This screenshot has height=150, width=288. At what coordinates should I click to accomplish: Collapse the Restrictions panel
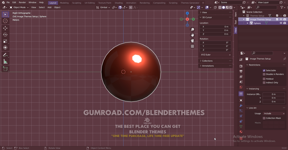265,65
